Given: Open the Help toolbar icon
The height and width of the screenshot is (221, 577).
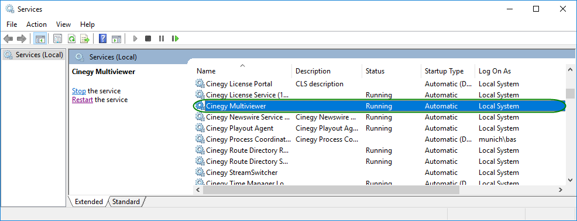Looking at the screenshot, I should 103,38.
